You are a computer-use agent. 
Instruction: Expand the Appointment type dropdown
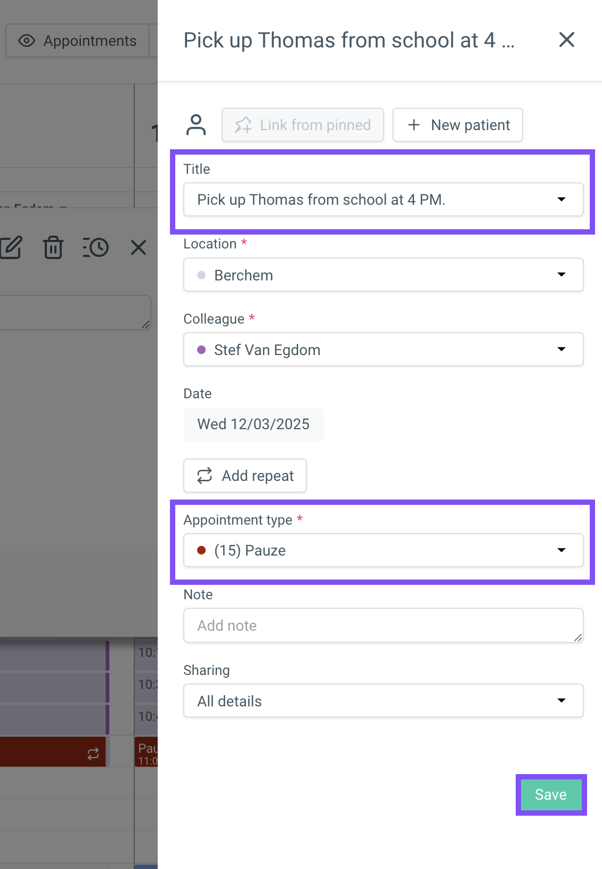383,550
